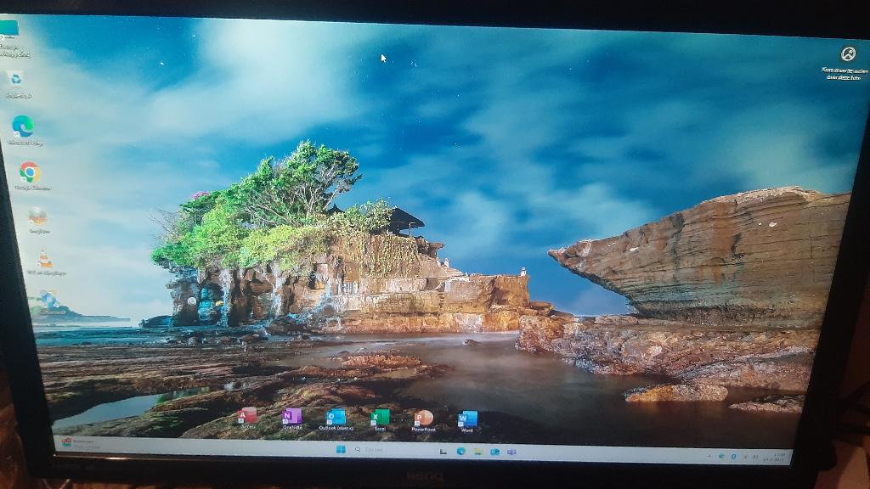Screen dimensions: 870x489
Task: Open the Word desktop shortcut
Action: point(467,421)
